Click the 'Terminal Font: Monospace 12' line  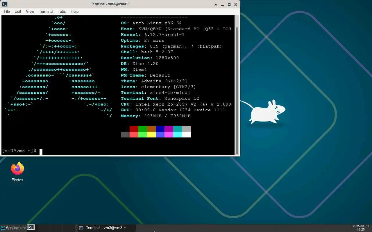tap(160, 99)
